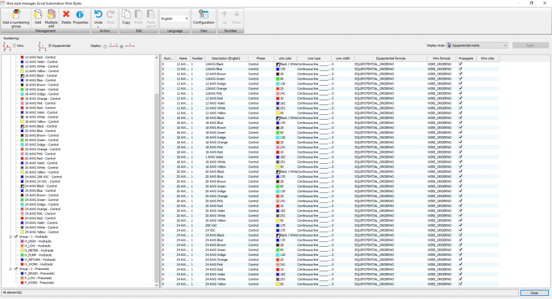The height and width of the screenshot is (299, 552).
Task: Click the Add wire style icon
Action: click(x=38, y=14)
